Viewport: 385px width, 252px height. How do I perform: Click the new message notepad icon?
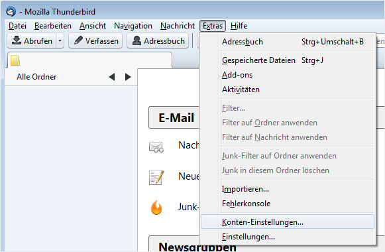(156, 177)
